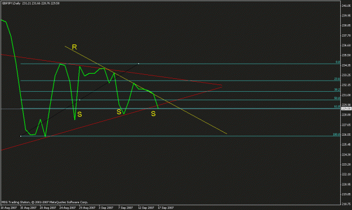
Task: Click the 237.70 price axis label
Action: (346, 35)
